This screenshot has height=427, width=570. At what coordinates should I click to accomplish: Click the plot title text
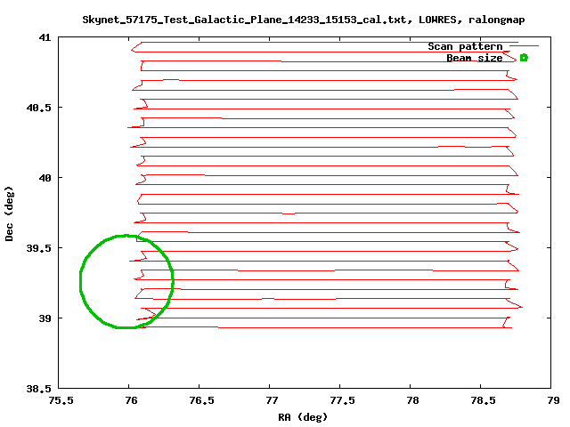(304, 20)
